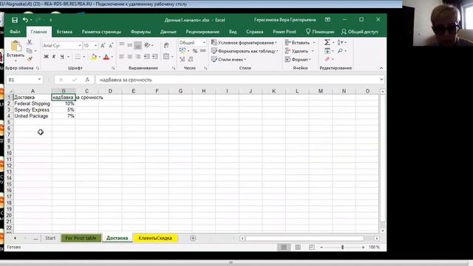The width and height of the screenshot is (473, 266).
Task: Click the cell borders icon
Action: [78, 57]
